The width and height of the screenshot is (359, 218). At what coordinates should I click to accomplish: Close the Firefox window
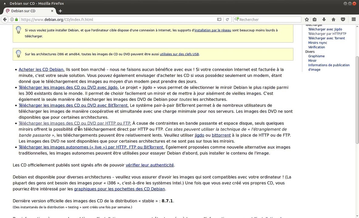coord(354,3)
